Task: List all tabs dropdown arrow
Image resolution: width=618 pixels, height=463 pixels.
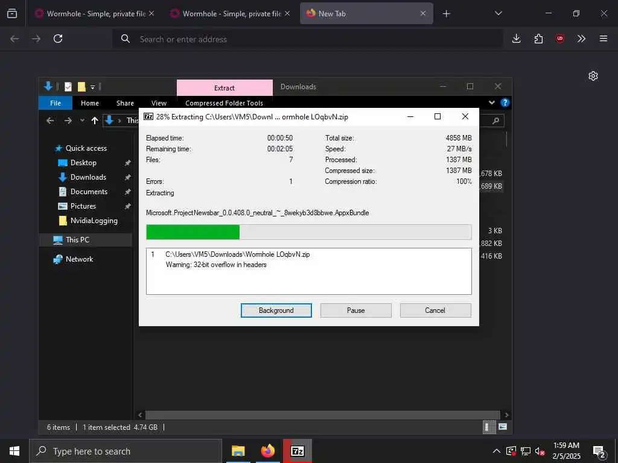Action: (498, 13)
